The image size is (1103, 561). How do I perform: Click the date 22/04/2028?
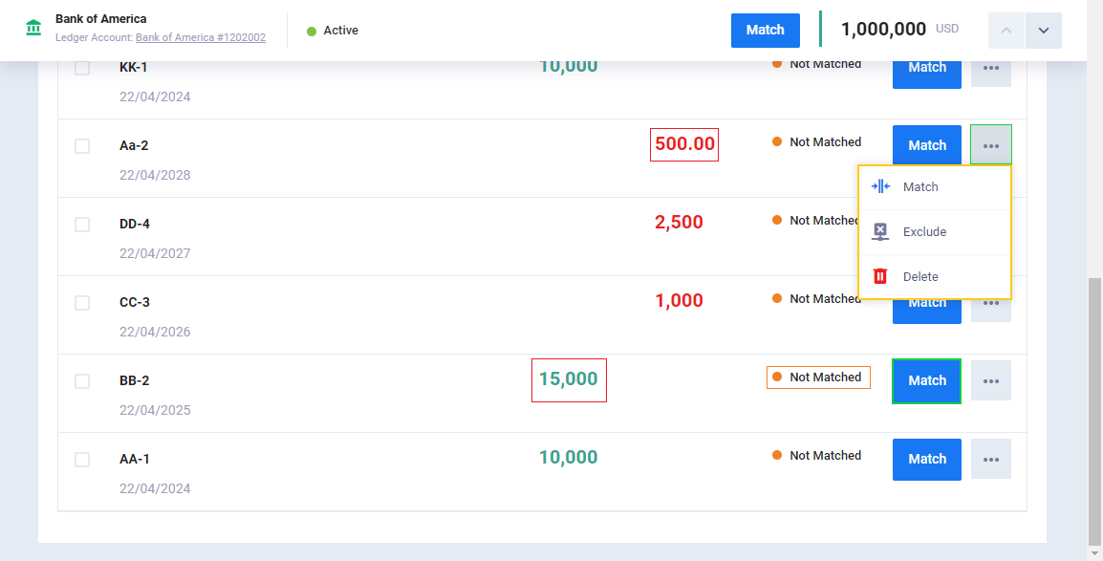155,175
